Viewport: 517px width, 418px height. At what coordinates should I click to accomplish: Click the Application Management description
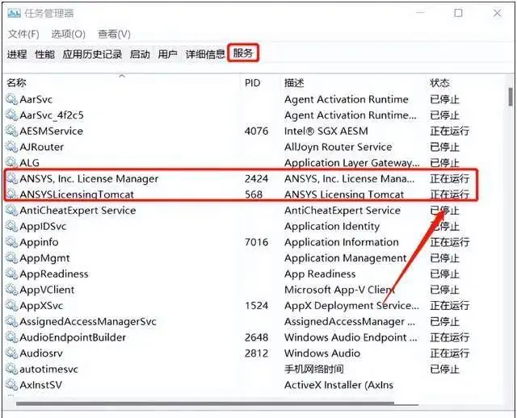tap(345, 258)
